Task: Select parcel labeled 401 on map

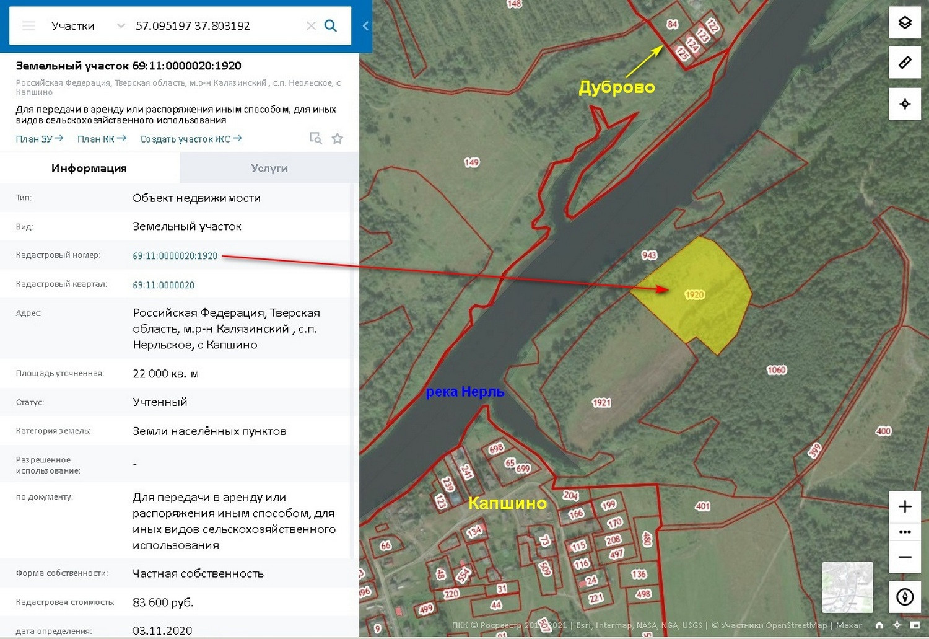Action: [x=702, y=506]
